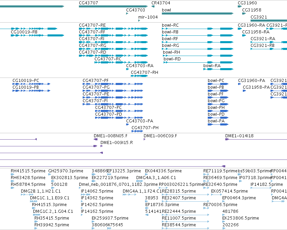Click CG10019-PB protein label
This screenshot has height=230, width=287.
[26, 87]
